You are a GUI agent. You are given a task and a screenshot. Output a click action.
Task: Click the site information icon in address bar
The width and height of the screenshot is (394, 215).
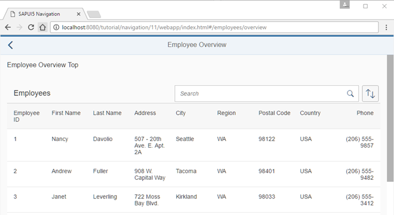pos(56,27)
